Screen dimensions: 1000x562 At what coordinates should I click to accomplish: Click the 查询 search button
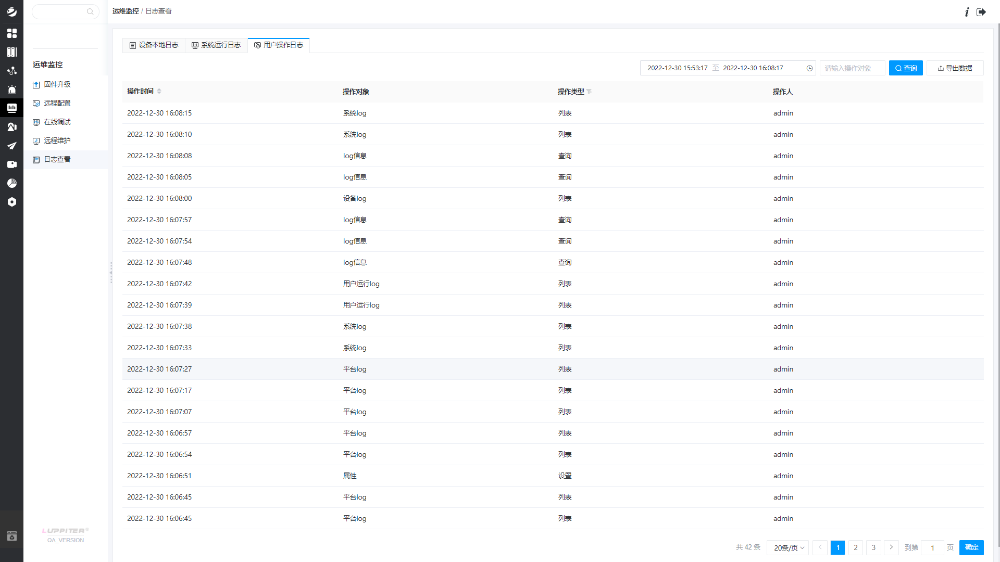pos(905,68)
